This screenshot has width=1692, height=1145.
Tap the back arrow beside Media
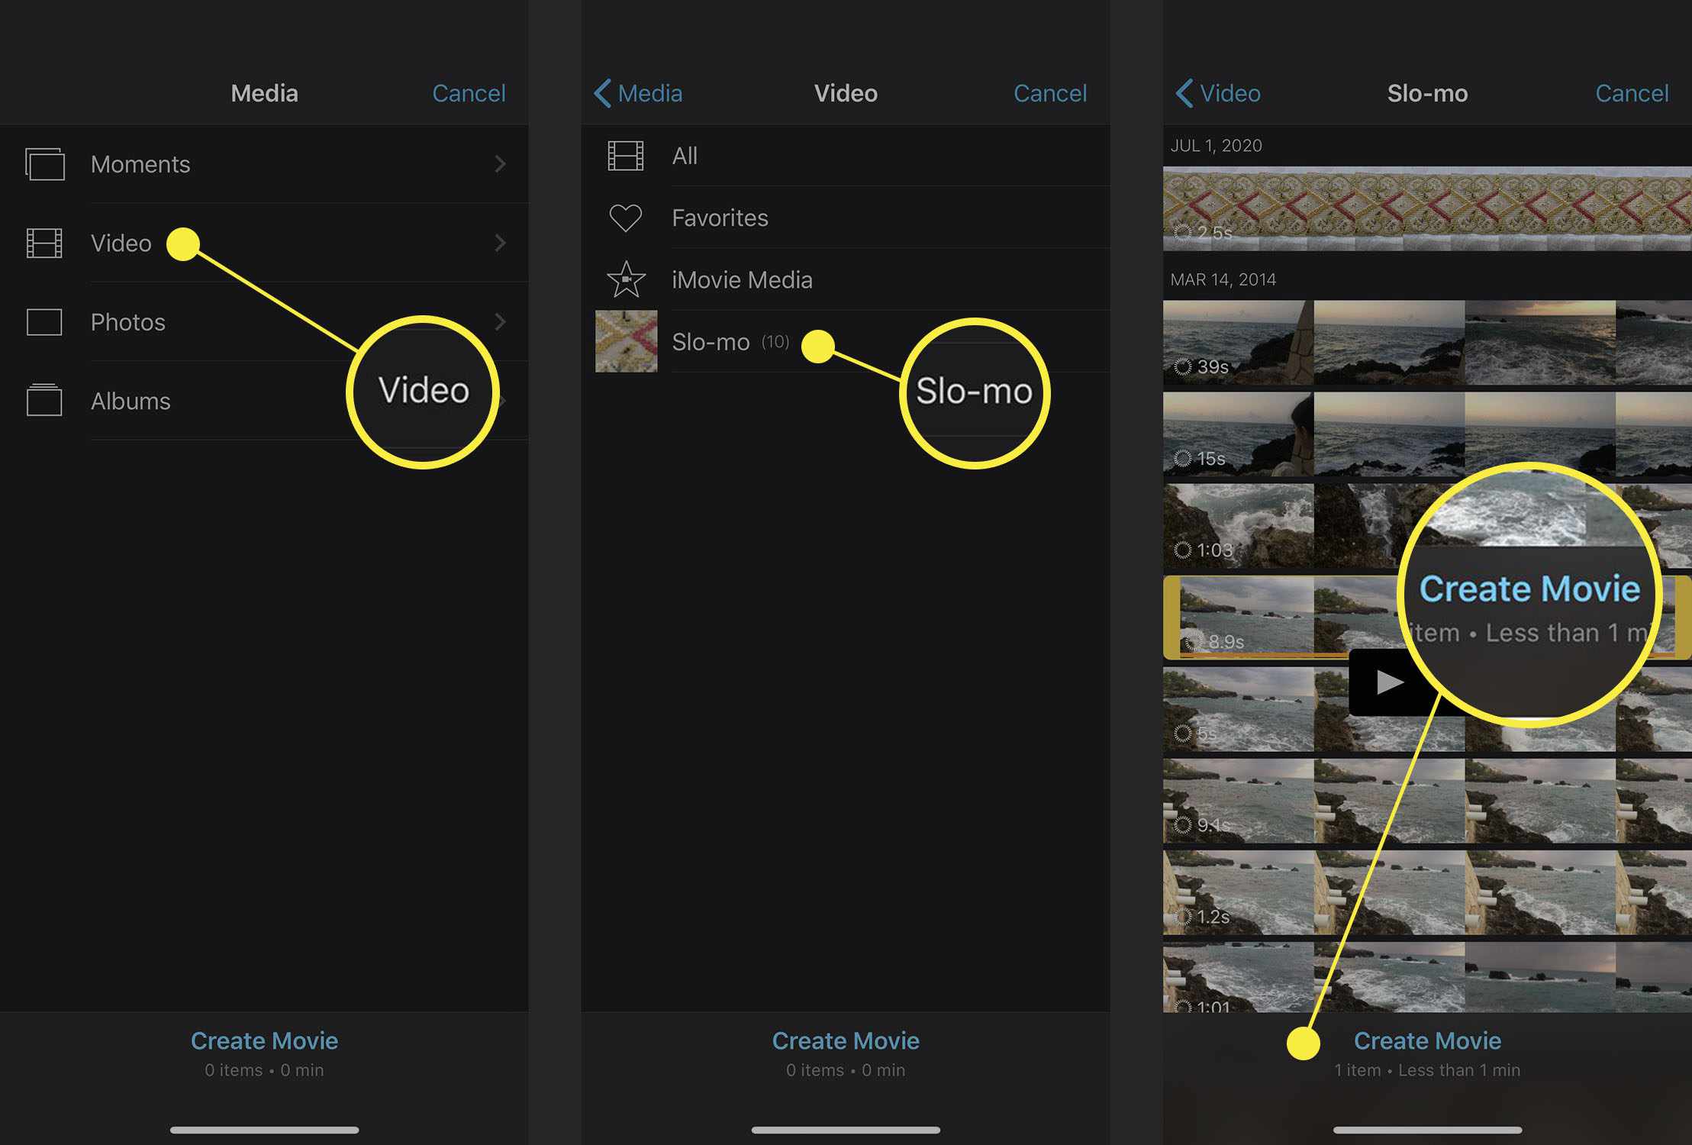click(602, 93)
